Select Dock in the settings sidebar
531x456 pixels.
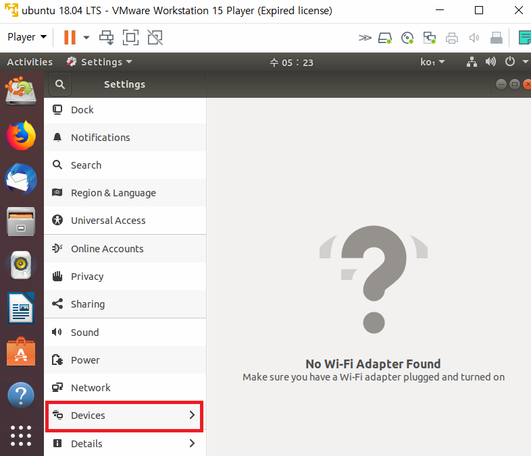(125, 110)
